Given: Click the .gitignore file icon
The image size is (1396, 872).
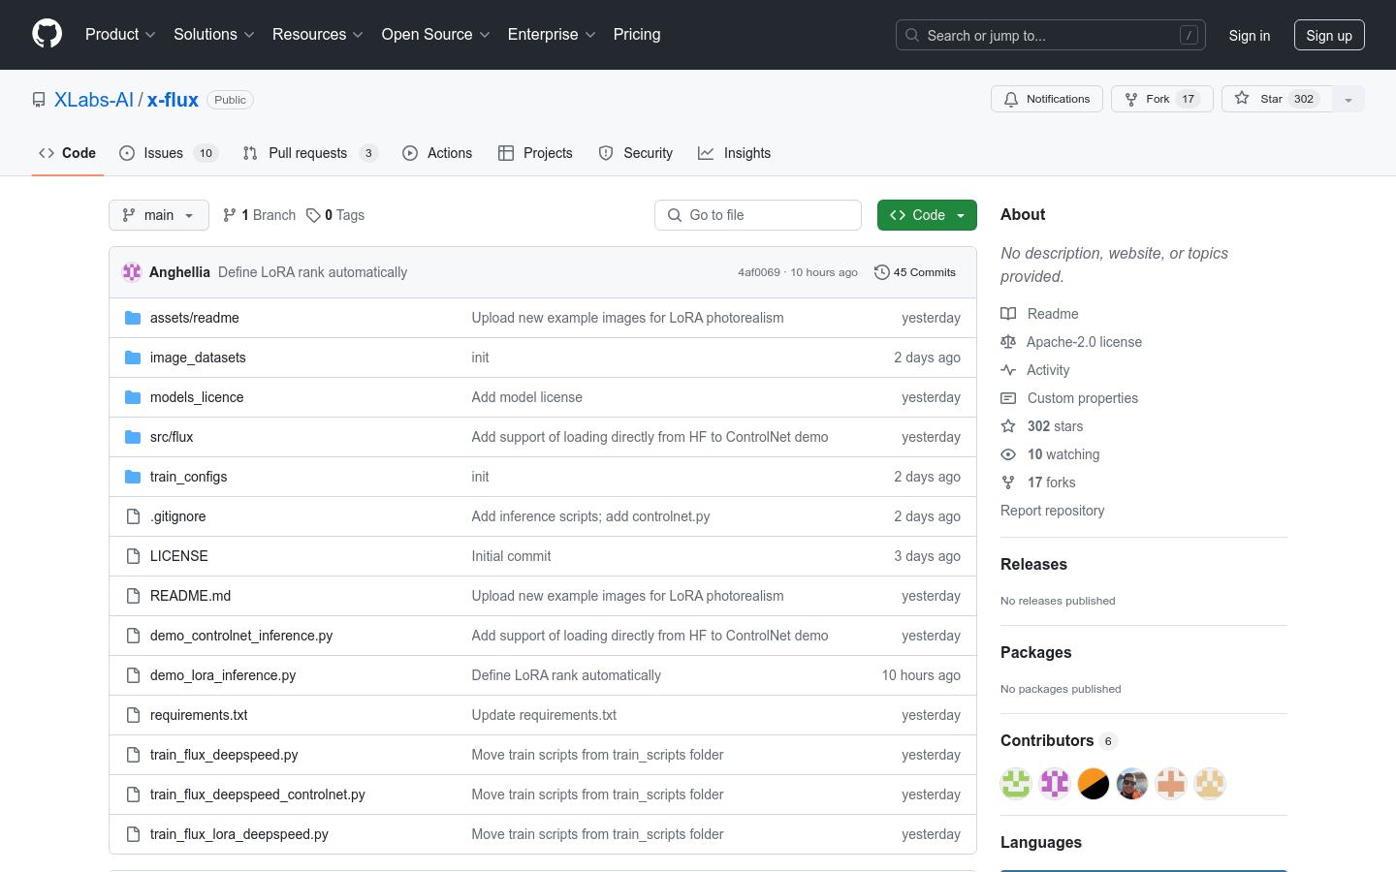Looking at the screenshot, I should [133, 516].
